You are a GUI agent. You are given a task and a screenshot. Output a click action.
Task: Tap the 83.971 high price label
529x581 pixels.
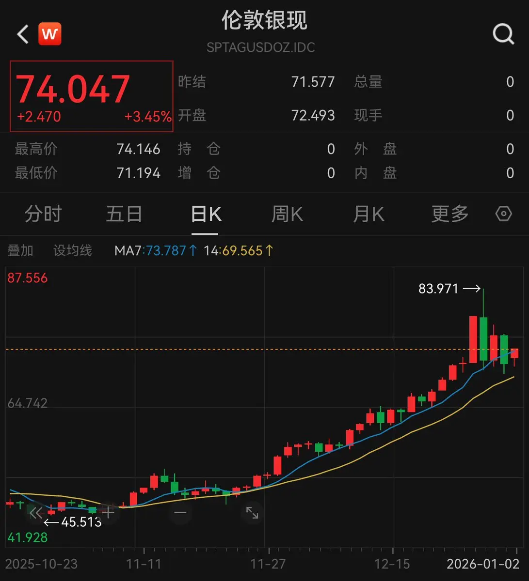438,289
